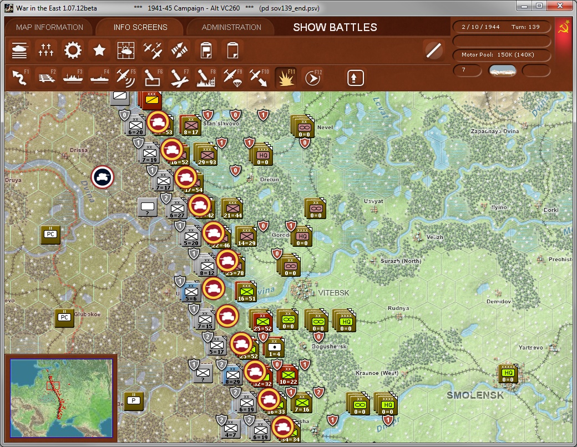The image size is (577, 447).
Task: Switch to MAP INFORMATION tab
Action: pyautogui.click(x=50, y=27)
